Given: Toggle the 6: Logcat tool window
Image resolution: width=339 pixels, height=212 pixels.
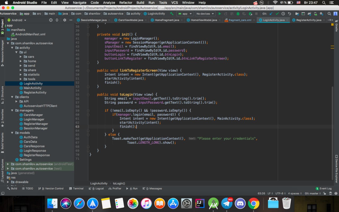Looking at the screenshot, I should tap(96, 188).
